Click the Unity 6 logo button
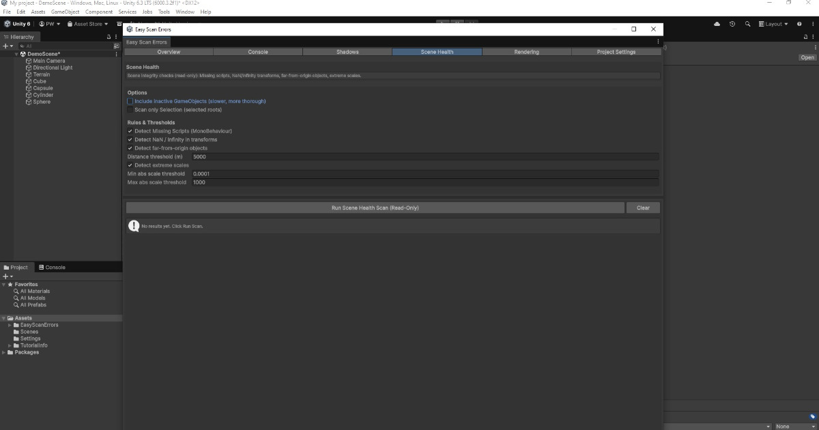 [17, 24]
